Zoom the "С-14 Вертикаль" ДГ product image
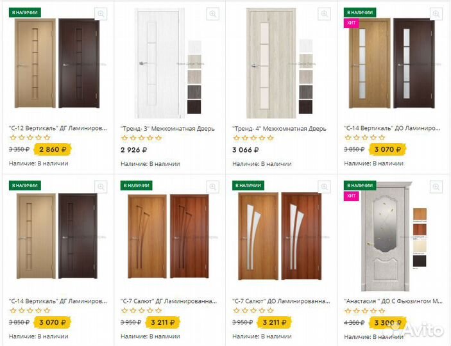Image resolution: width=451 pixels, height=346 pixels. [x=101, y=186]
